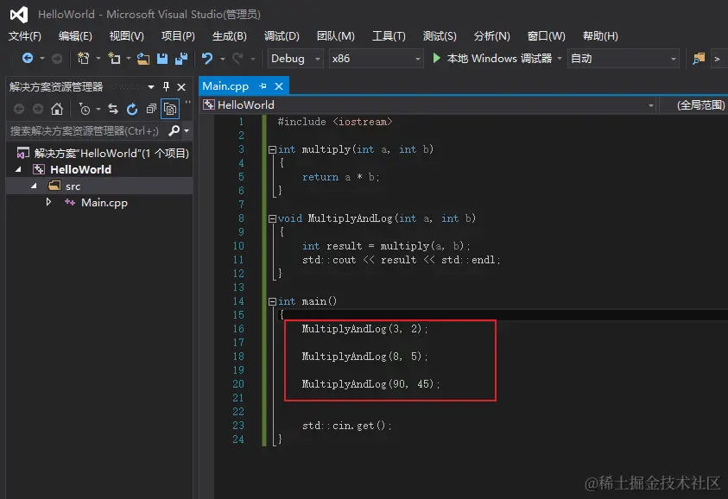Open the 窗口(W) menu
Screen dimensions: 728x499
coord(546,35)
